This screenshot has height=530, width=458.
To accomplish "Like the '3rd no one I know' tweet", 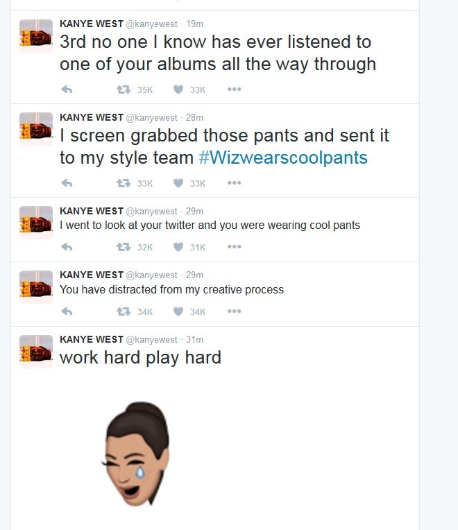I will 178,89.
